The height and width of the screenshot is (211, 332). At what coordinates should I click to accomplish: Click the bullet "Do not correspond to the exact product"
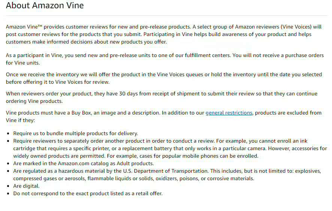point(88,194)
